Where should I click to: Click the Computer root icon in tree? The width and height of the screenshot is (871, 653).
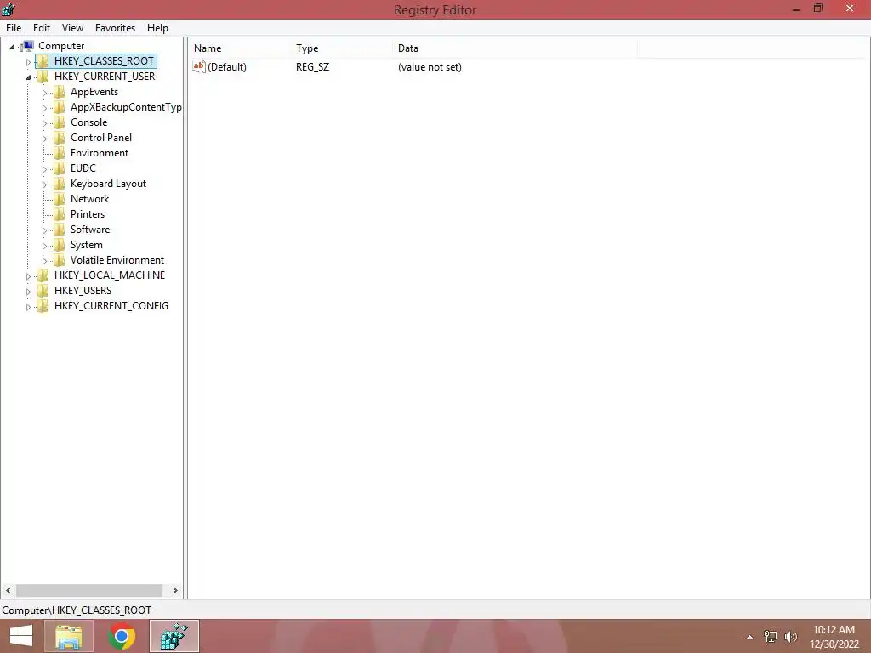pos(28,46)
